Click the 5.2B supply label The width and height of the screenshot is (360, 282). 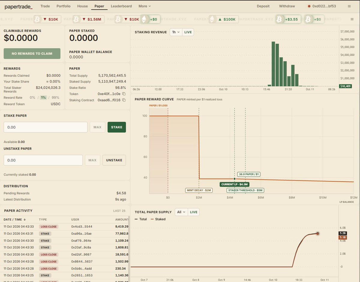pyautogui.click(x=343, y=233)
